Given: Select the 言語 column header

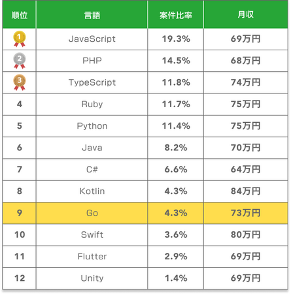Looking at the screenshot, I should pyautogui.click(x=92, y=15).
